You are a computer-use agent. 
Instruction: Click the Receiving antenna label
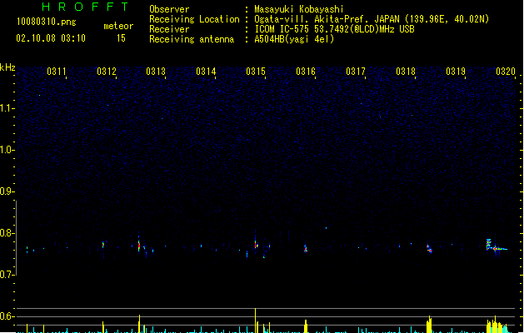tap(192, 39)
